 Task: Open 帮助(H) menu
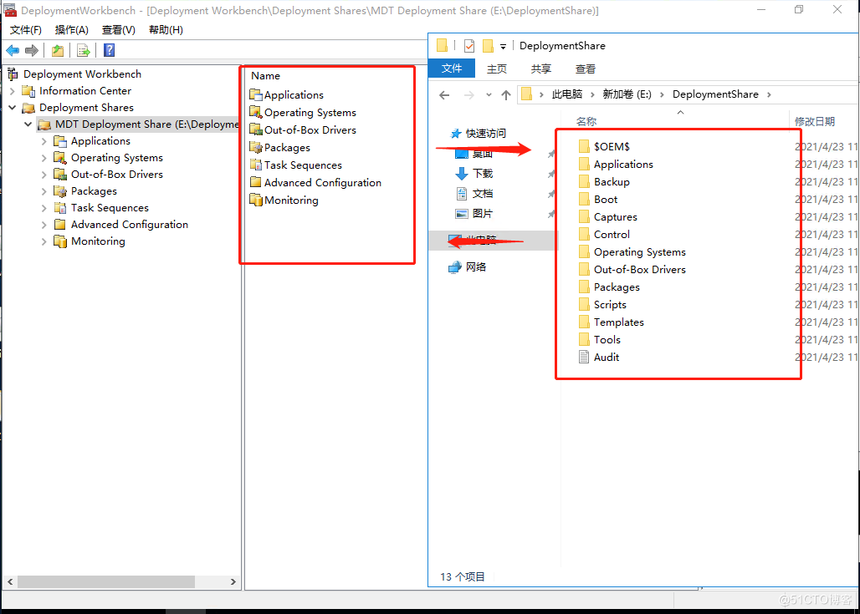pos(166,29)
